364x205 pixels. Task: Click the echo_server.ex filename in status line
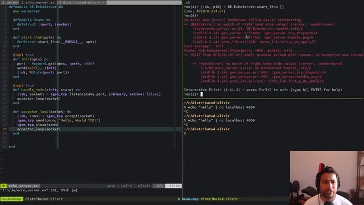click(23, 186)
